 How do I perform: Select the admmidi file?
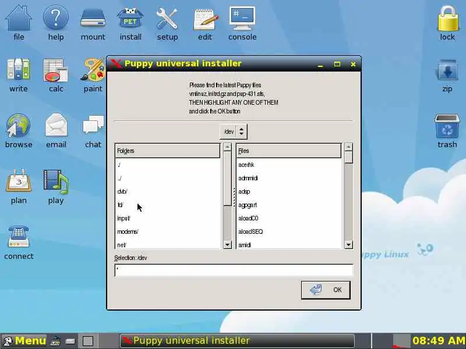[x=288, y=178]
